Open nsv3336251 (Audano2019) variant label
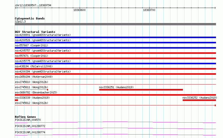Screen dimensions: 223x138 coord(116,87)
